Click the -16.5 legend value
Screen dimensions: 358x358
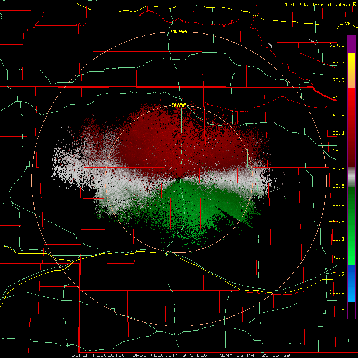coord(337,186)
